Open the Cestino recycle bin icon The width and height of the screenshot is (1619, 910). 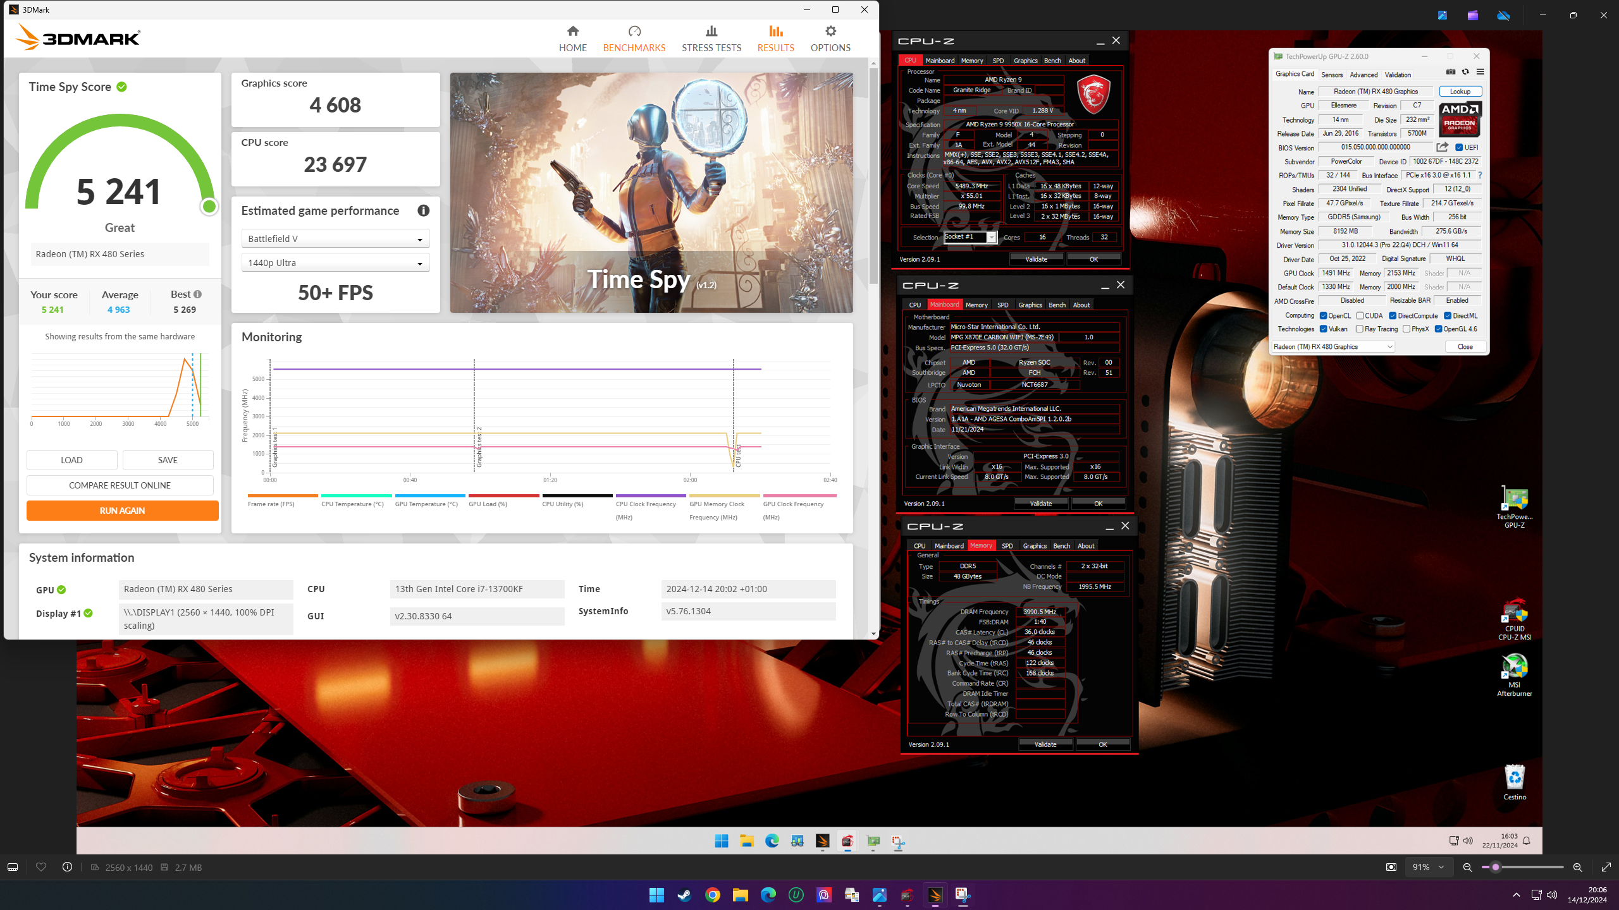click(1514, 782)
